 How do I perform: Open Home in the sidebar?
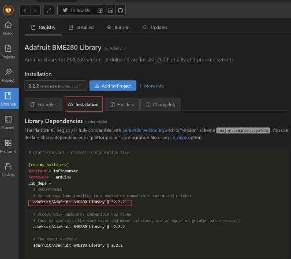(8, 28)
